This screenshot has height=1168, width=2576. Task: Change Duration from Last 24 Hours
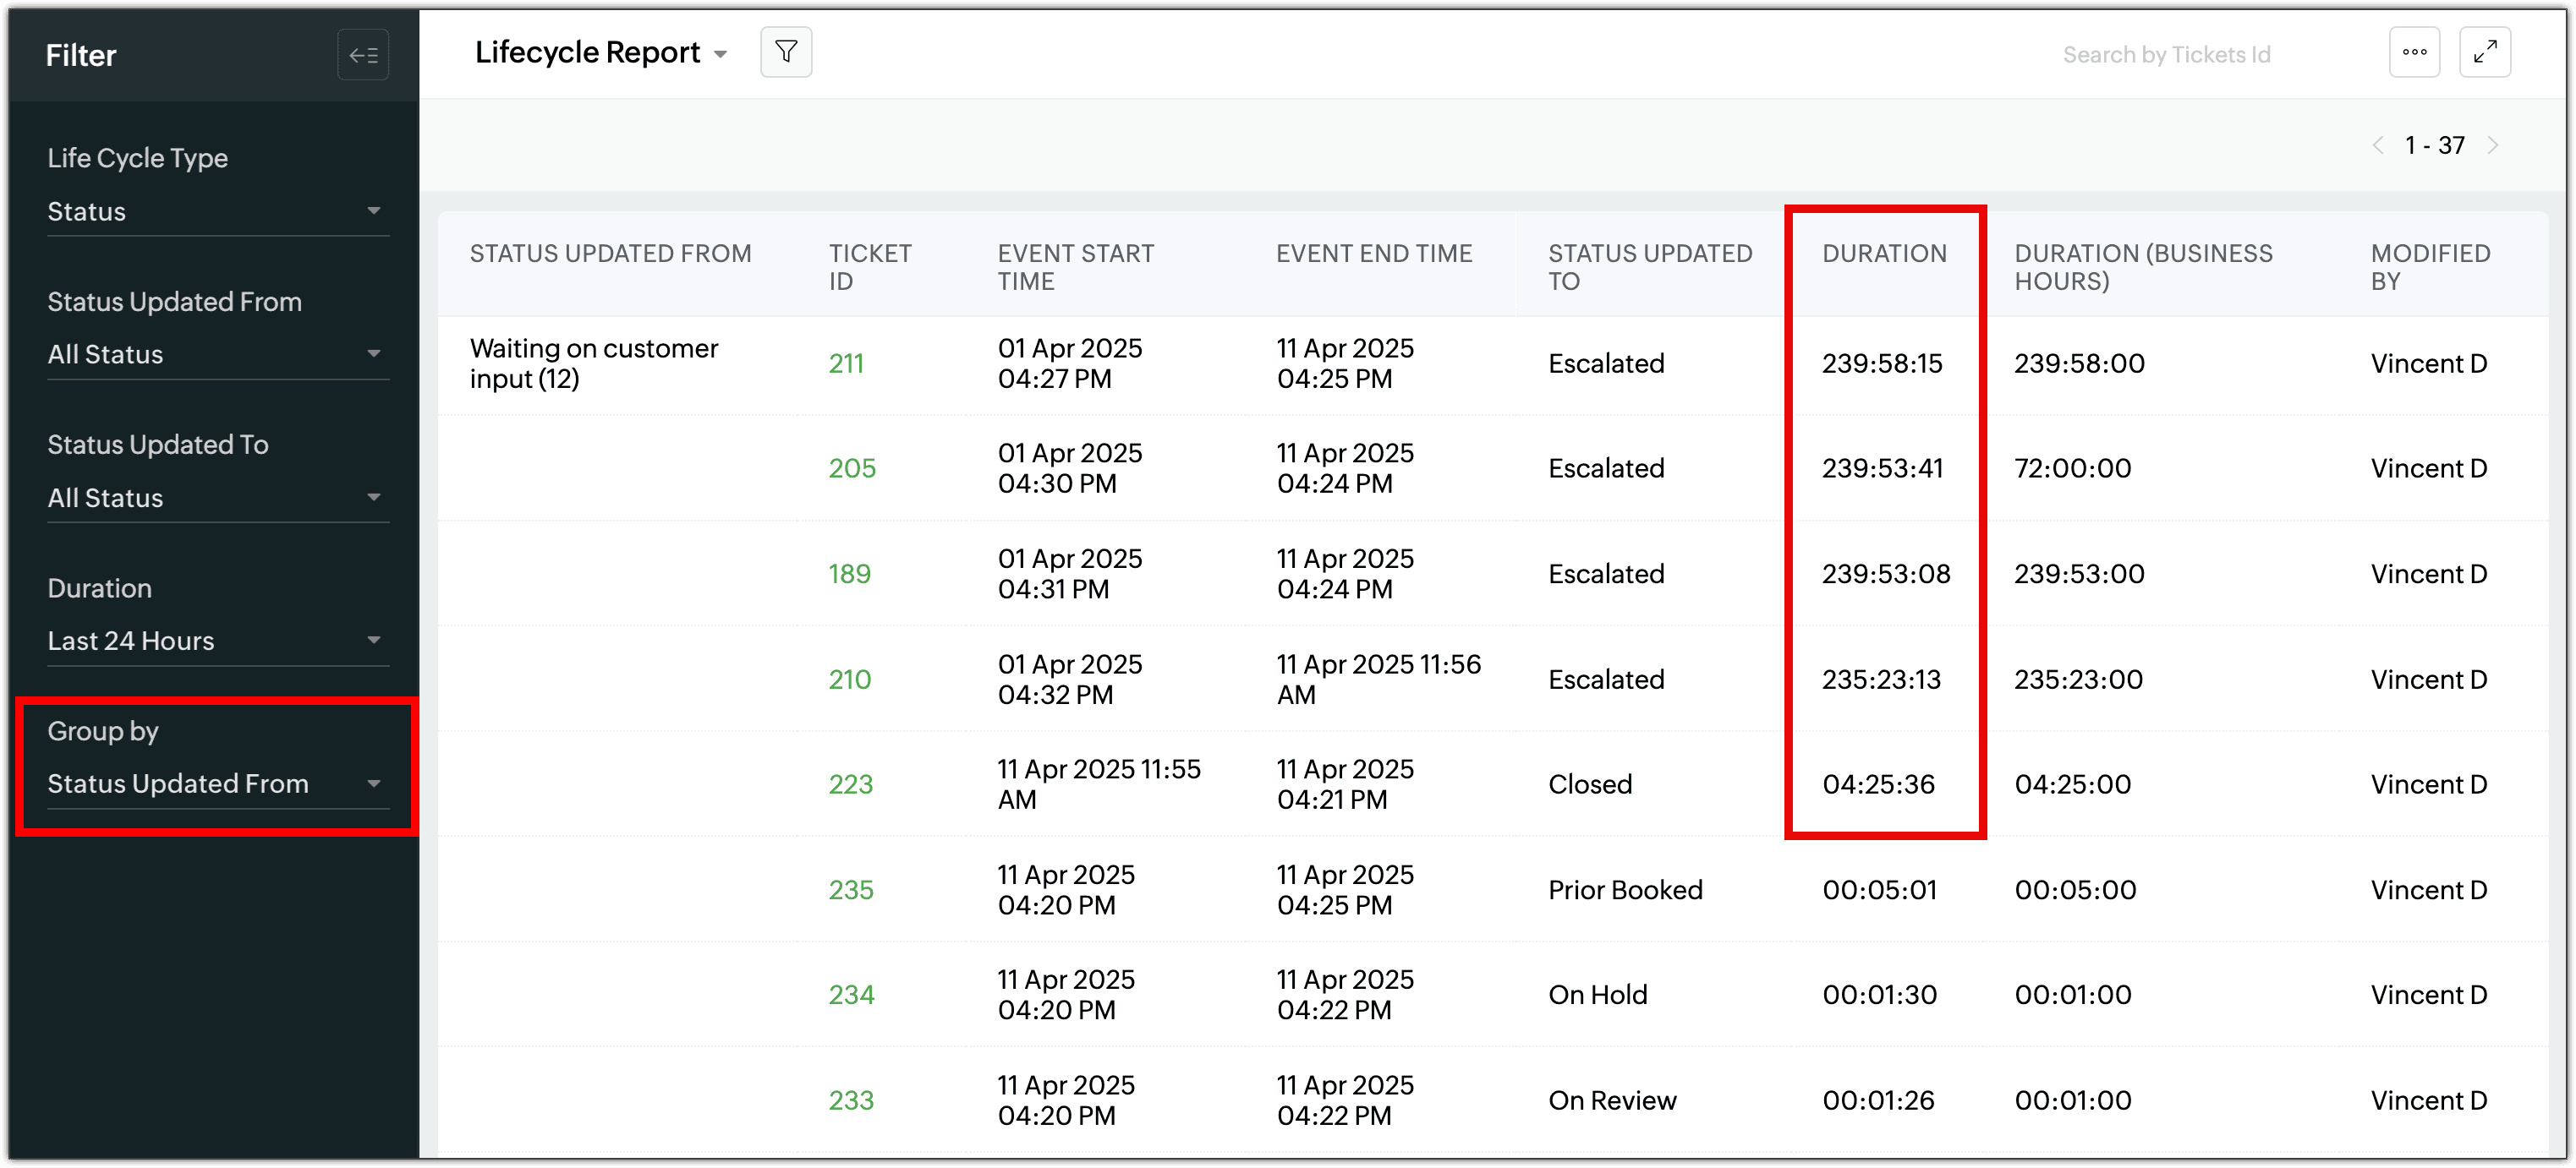[216, 641]
